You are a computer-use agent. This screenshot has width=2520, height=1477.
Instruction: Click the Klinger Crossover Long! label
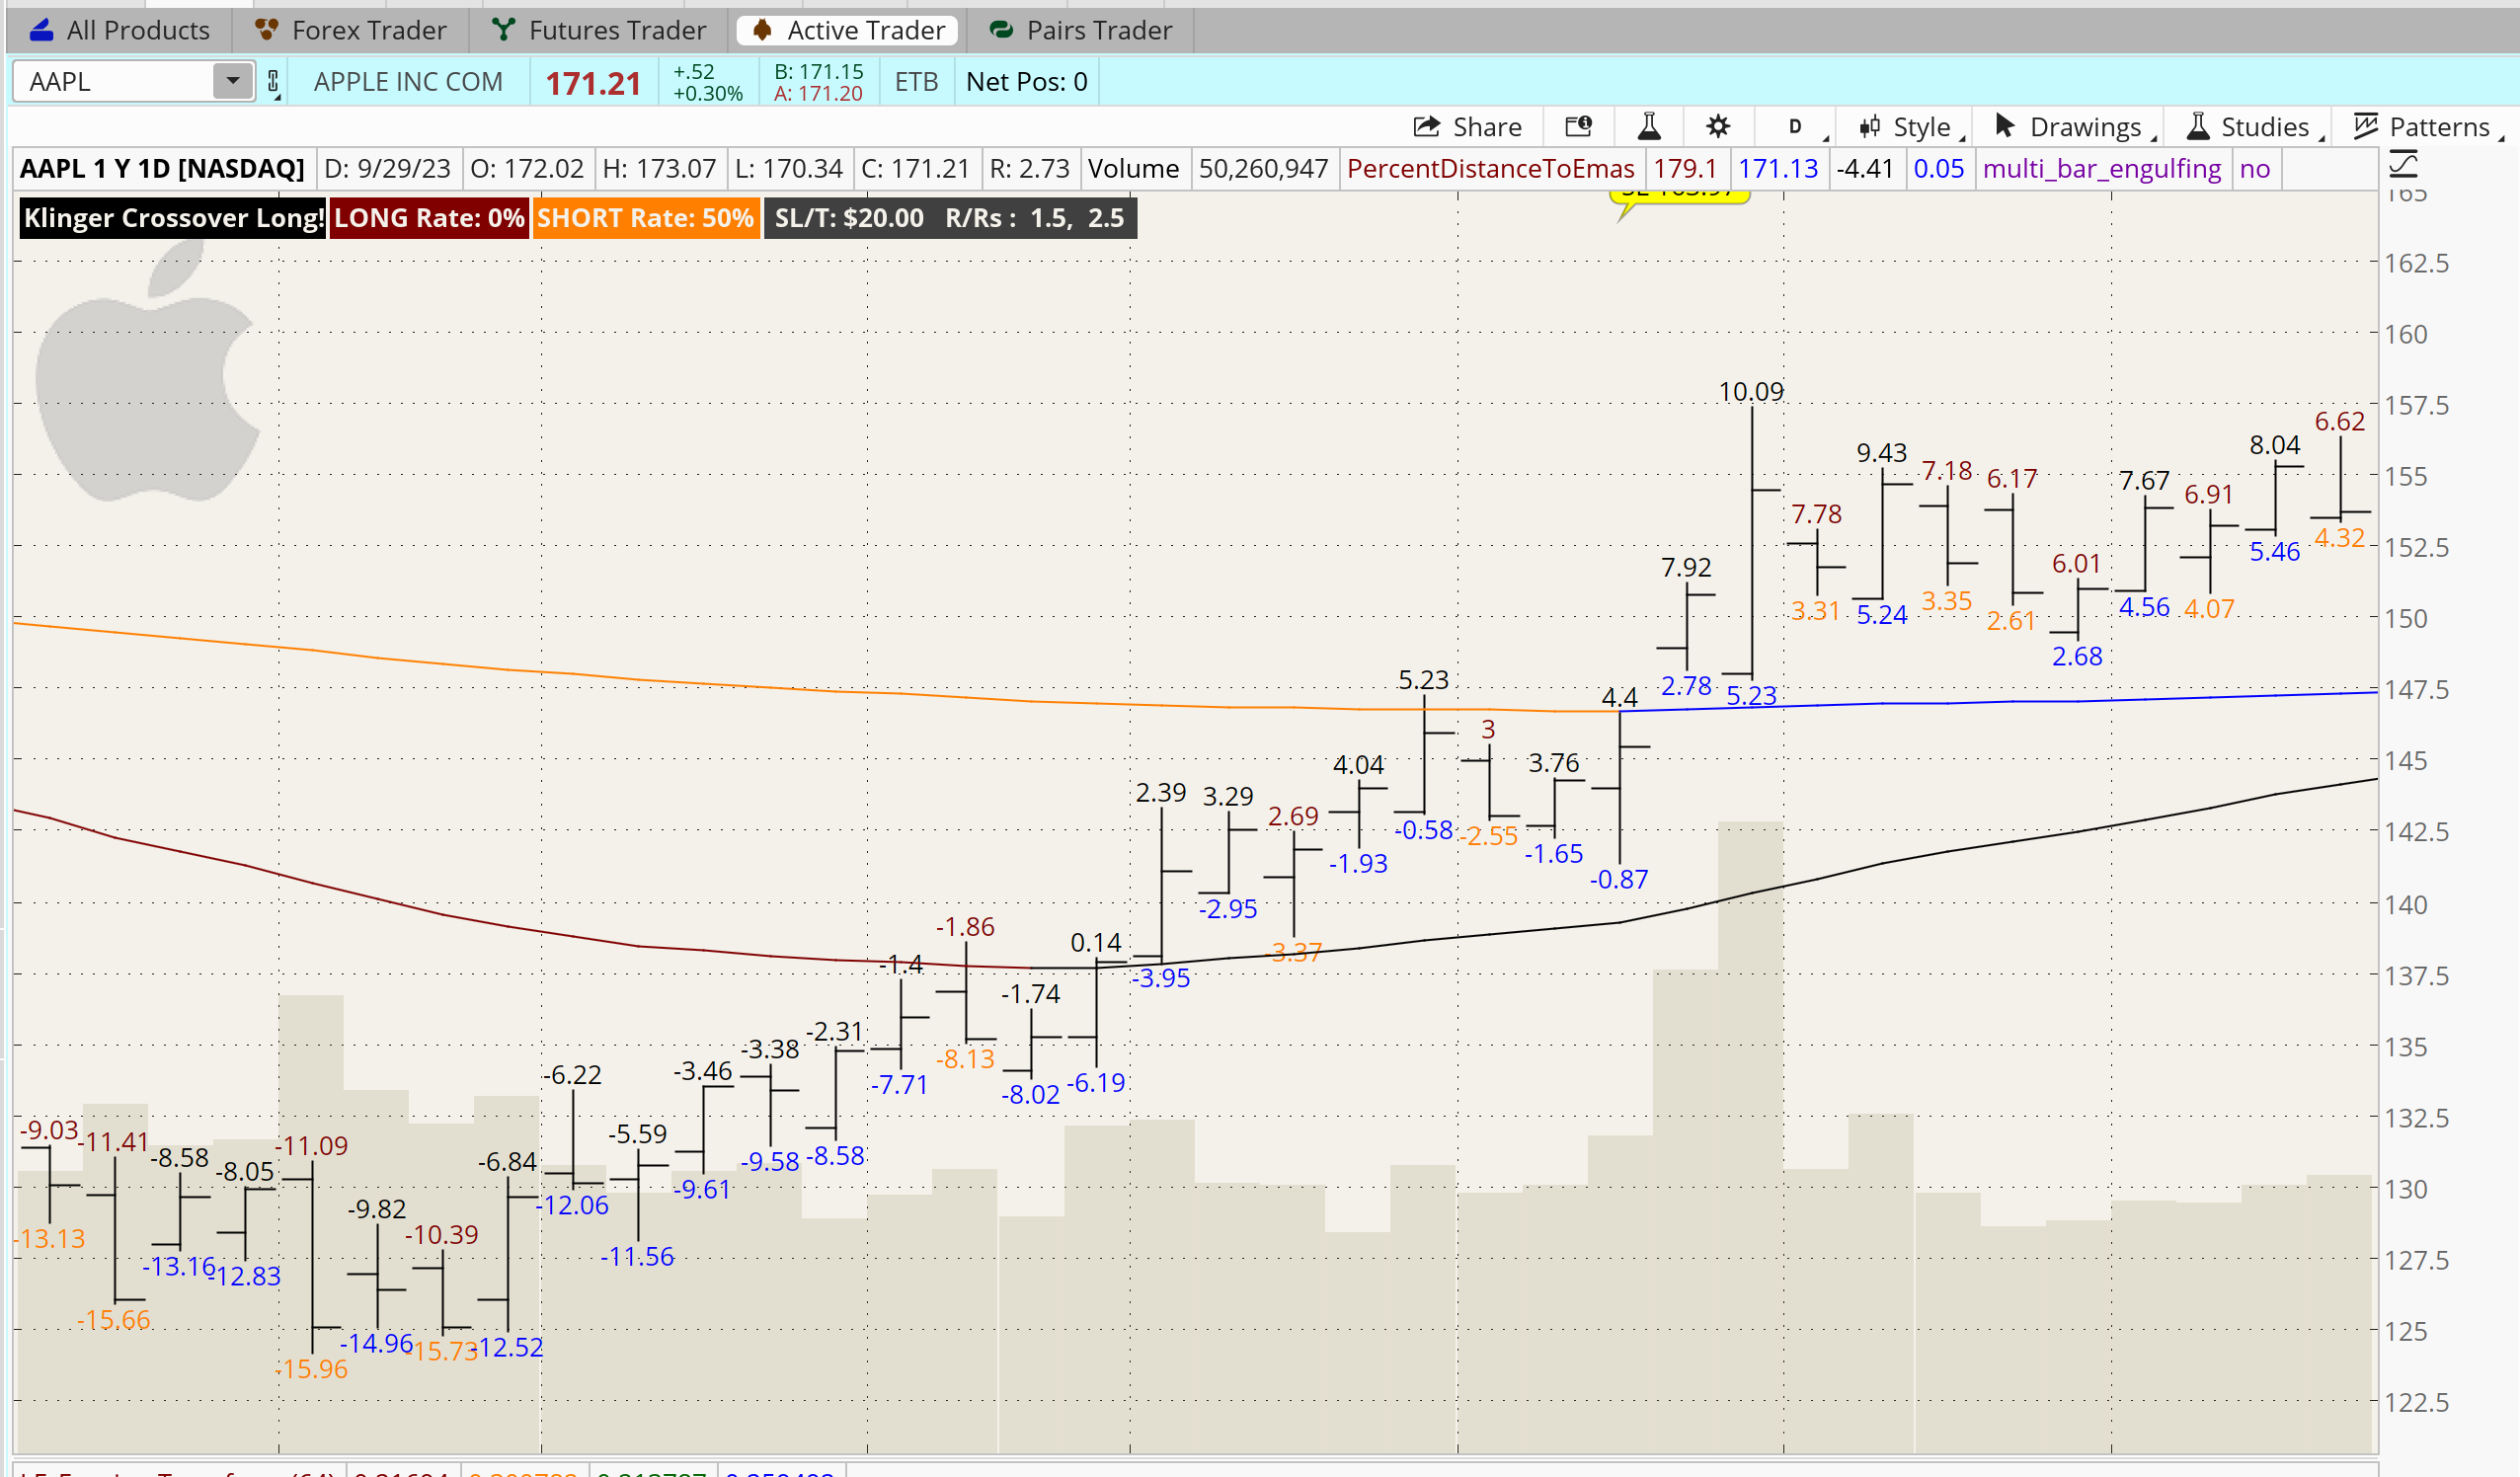(x=173, y=218)
